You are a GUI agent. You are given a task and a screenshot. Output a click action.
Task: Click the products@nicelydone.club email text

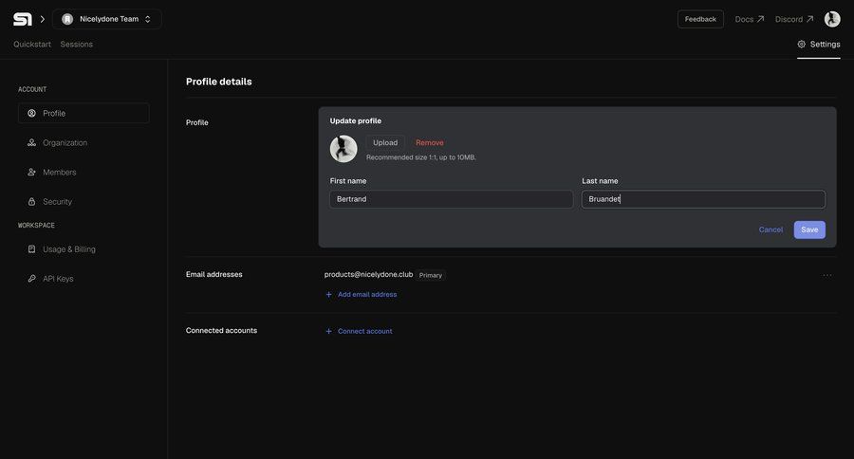point(369,274)
